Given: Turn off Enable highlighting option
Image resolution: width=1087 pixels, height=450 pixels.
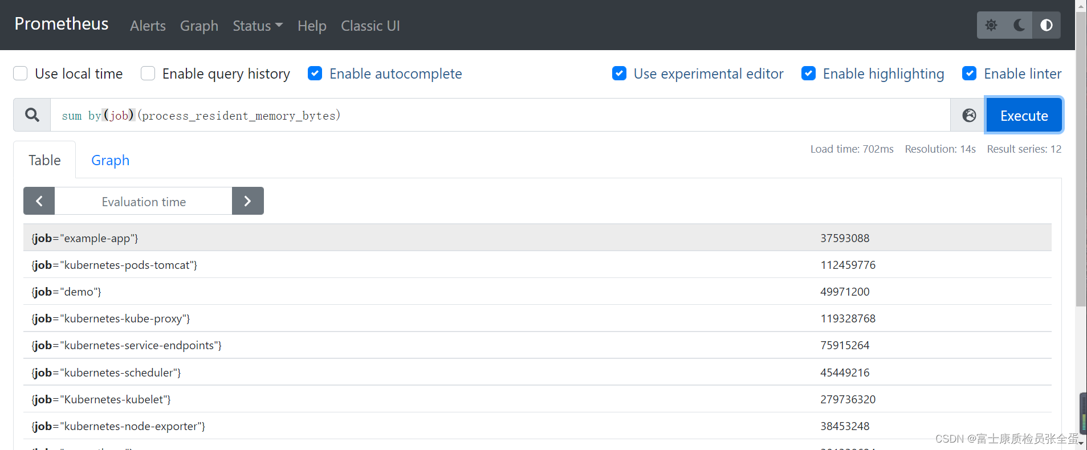Looking at the screenshot, I should (x=808, y=73).
